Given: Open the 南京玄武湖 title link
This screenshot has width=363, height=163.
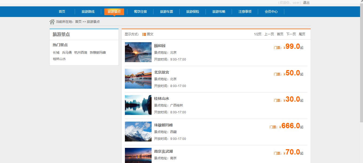Looking at the screenshot, I should (x=163, y=151).
